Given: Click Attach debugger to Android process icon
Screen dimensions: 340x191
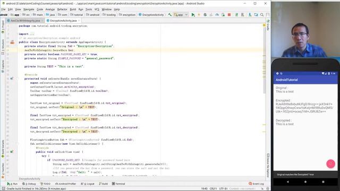Looking at the screenshot, I should click(x=223, y=15).
